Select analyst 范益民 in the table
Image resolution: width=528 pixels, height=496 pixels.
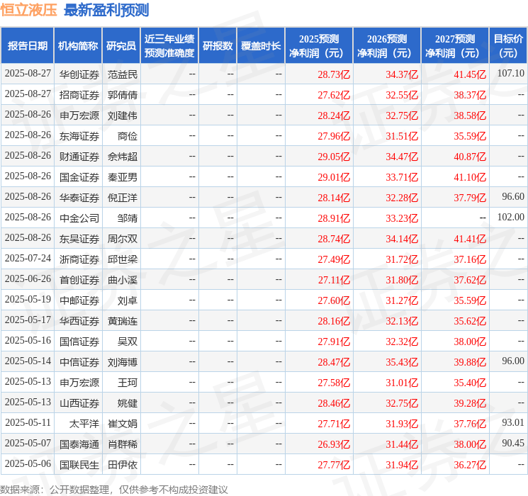123,74
